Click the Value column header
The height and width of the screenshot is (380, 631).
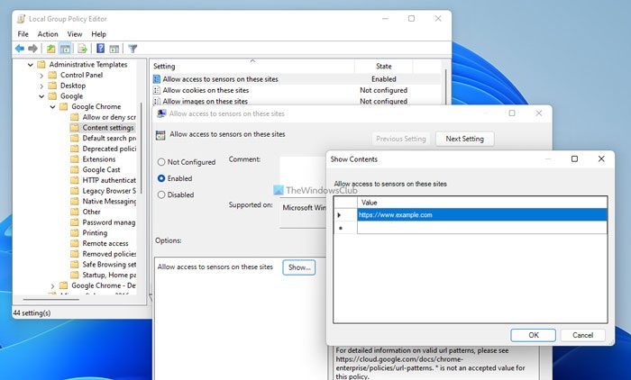(482, 203)
